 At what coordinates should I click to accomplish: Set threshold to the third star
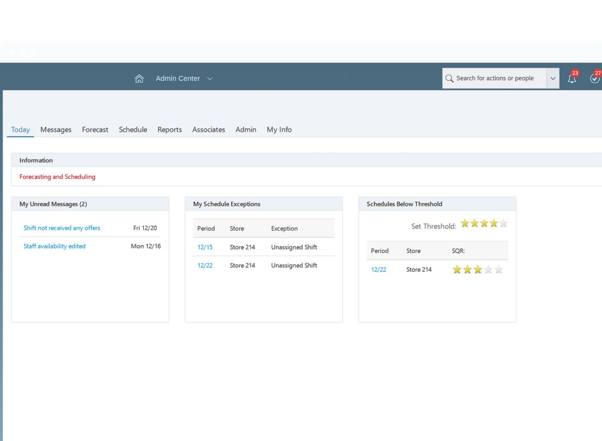click(x=484, y=223)
